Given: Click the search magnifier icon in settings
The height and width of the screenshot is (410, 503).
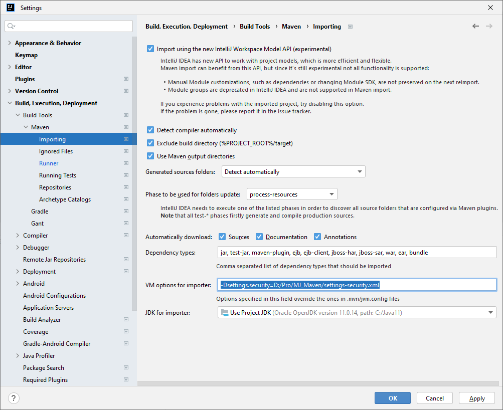Looking at the screenshot, I should click(x=12, y=26).
